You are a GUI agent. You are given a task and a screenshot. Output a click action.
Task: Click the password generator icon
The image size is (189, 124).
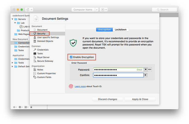coord(150,70)
